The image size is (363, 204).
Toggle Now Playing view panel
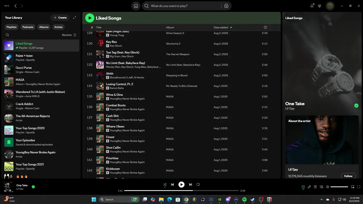303,187
